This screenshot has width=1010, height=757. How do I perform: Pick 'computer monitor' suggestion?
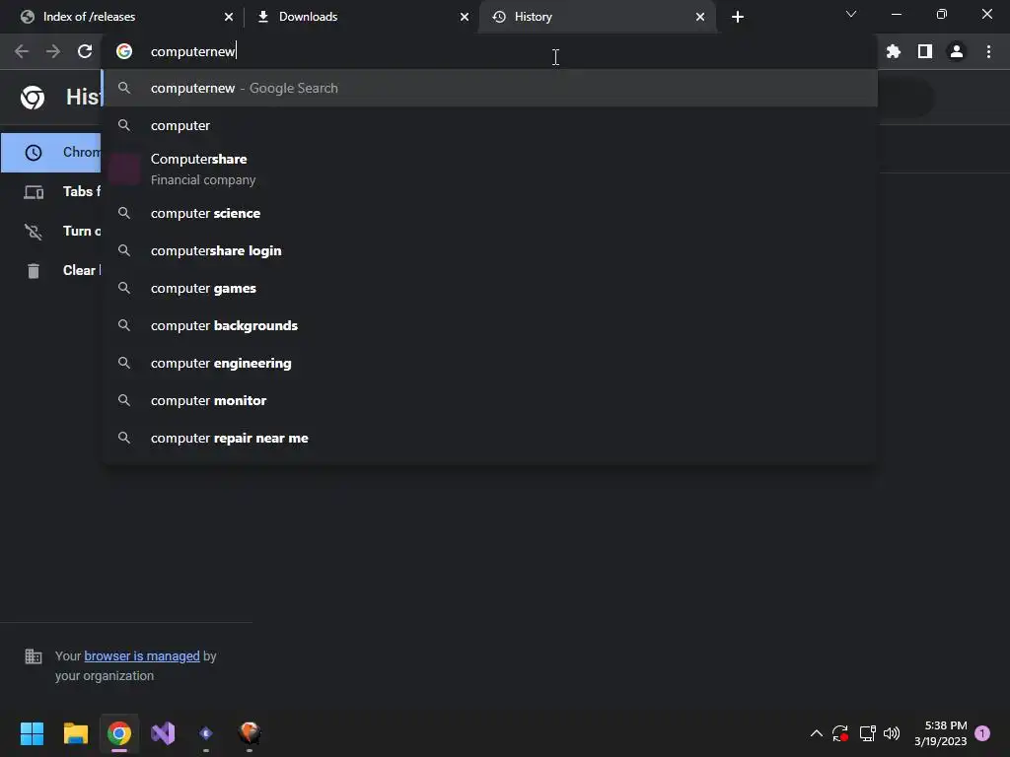pyautogui.click(x=491, y=400)
